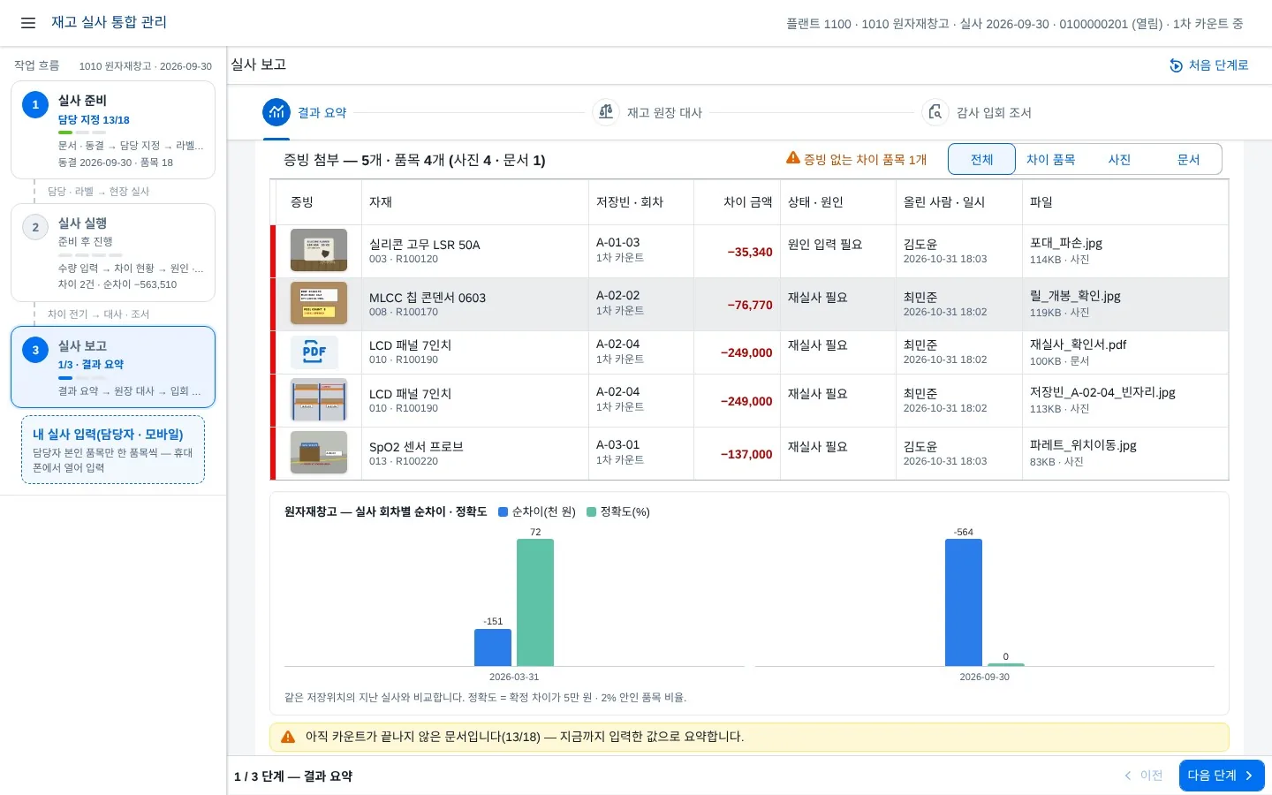Viewport: 1272px width, 795px height.
Task: Click file name 포대_파손.jpg
Action: (1066, 243)
